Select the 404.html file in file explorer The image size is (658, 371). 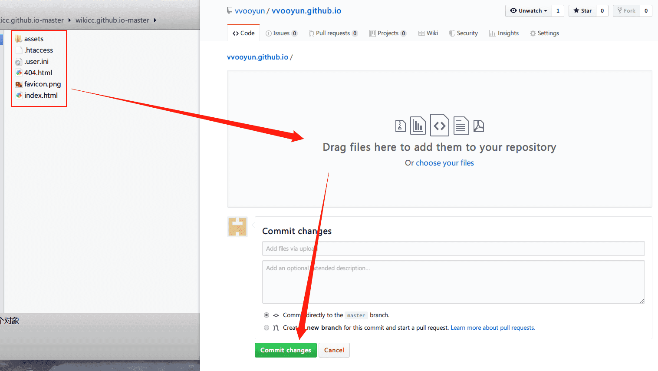coord(34,73)
